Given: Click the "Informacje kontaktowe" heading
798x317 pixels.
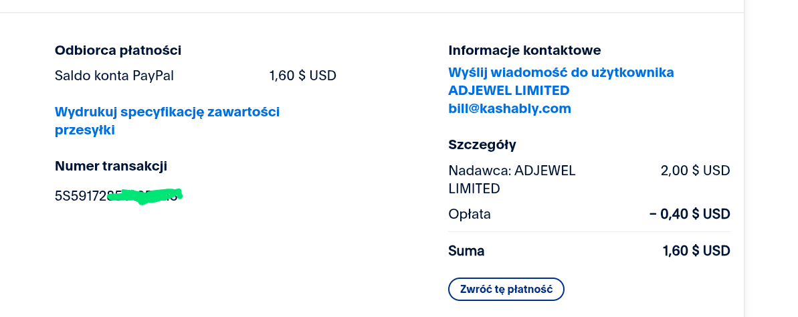Looking at the screenshot, I should click(x=524, y=50).
